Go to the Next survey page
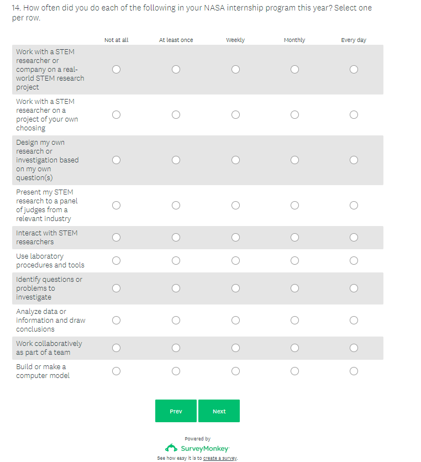421x462 pixels. tap(219, 411)
